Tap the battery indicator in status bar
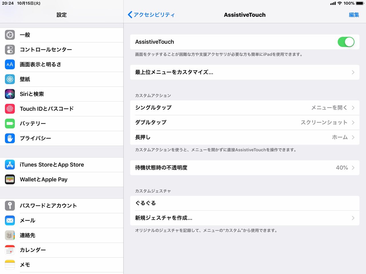Image resolution: width=366 pixels, height=274 pixels. click(x=360, y=3)
